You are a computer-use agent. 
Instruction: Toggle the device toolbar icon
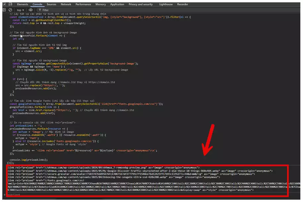(x=10, y=4)
